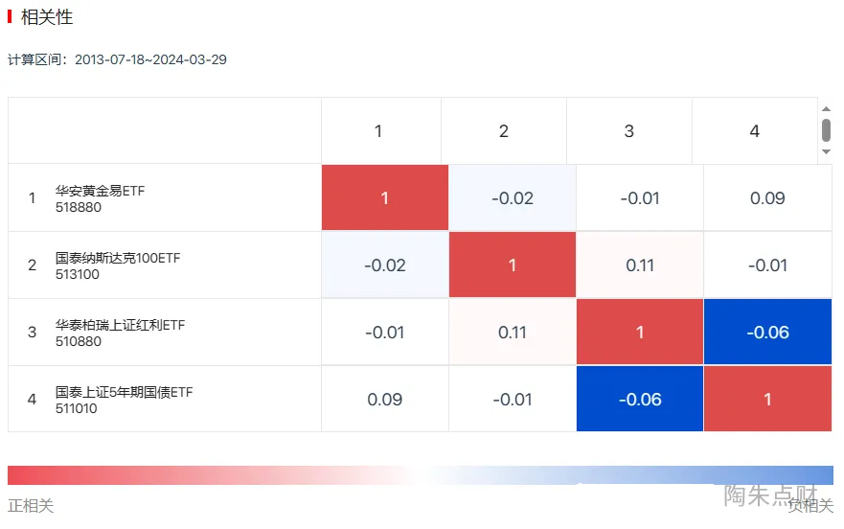Click the red diagonal cell in row 4
844x529 pixels.
tap(767, 400)
